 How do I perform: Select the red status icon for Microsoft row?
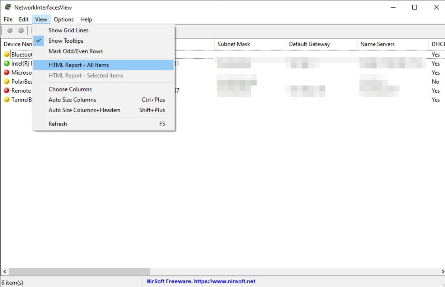pos(6,72)
